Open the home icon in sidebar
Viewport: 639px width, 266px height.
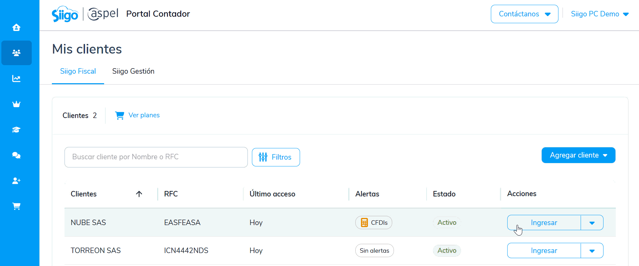[16, 27]
